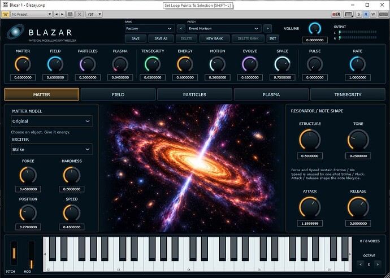Click the previous patch arrow button

pos(181,29)
